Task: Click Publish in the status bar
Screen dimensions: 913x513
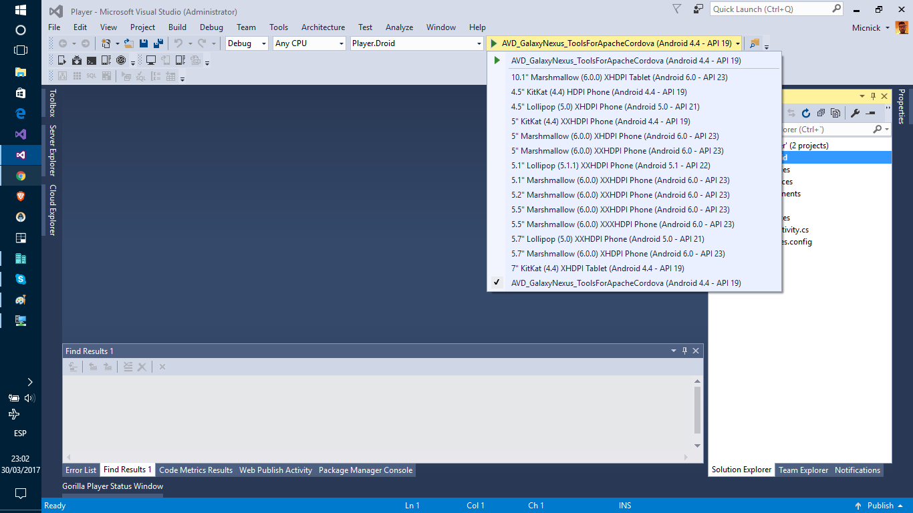Action: click(x=880, y=506)
